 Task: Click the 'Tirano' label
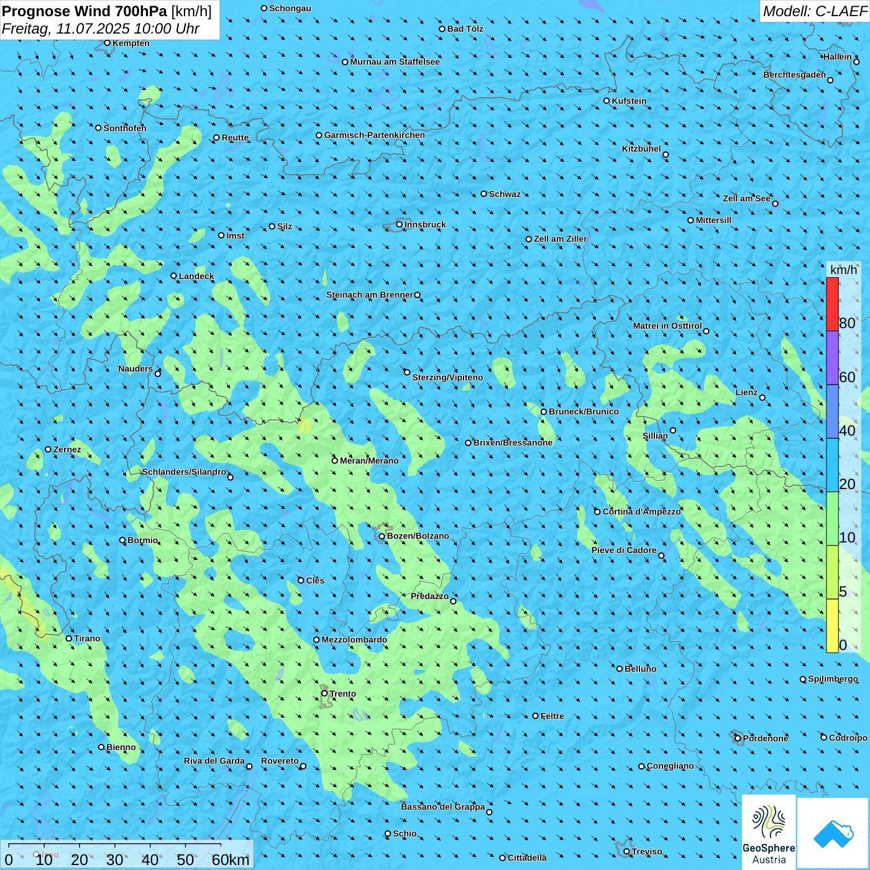(87, 638)
